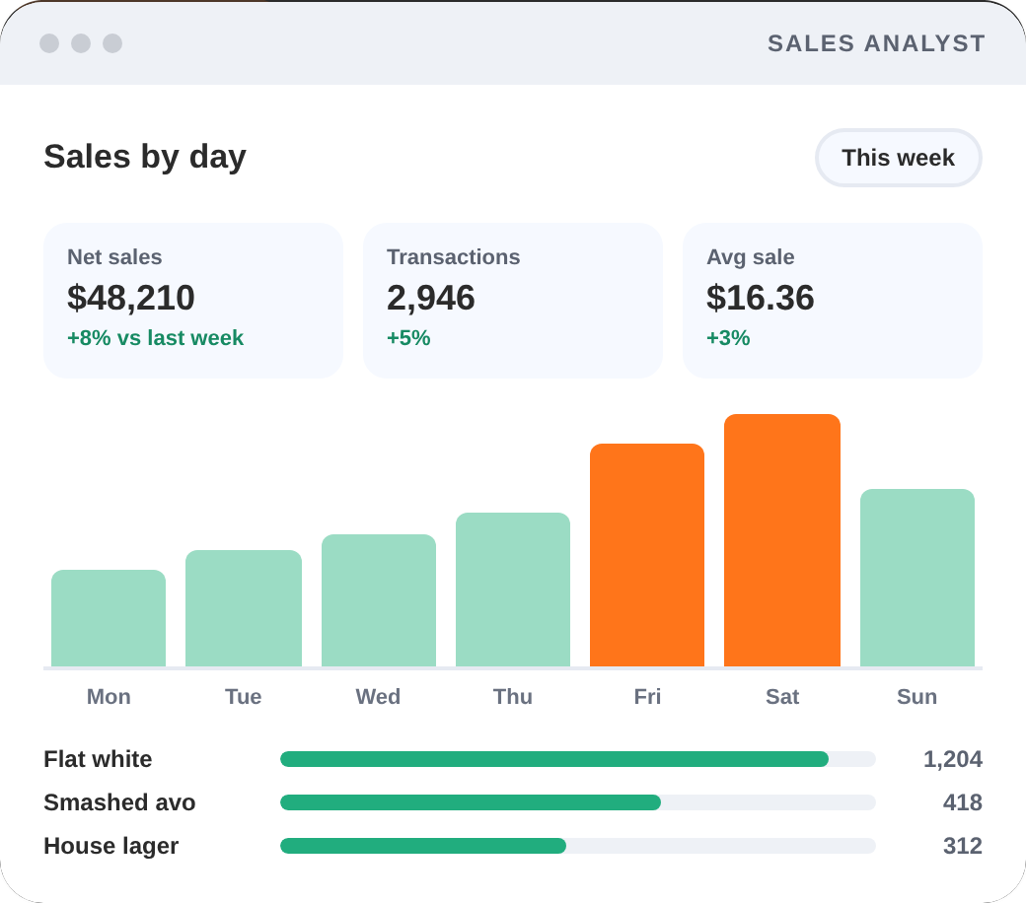This screenshot has width=1026, height=903.
Task: Click the Wed axis label
Action: coord(378,696)
